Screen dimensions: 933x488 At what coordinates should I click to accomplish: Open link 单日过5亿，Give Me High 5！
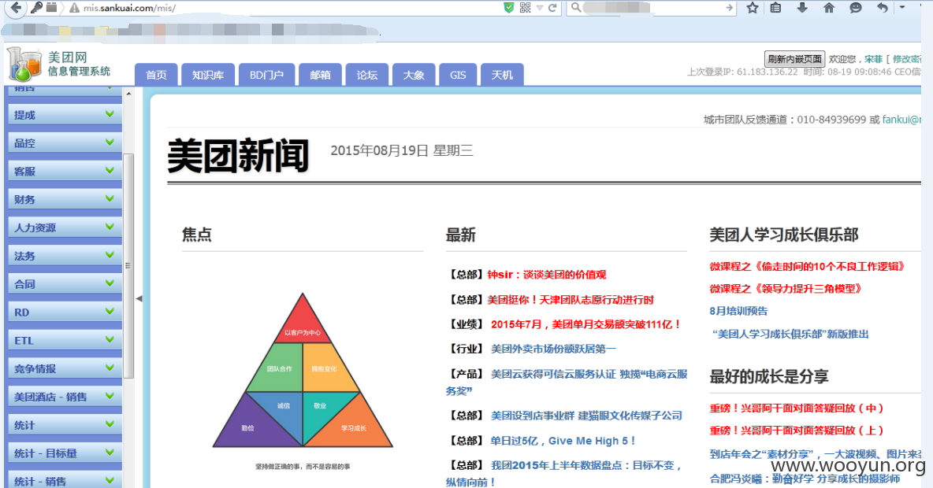563,441
